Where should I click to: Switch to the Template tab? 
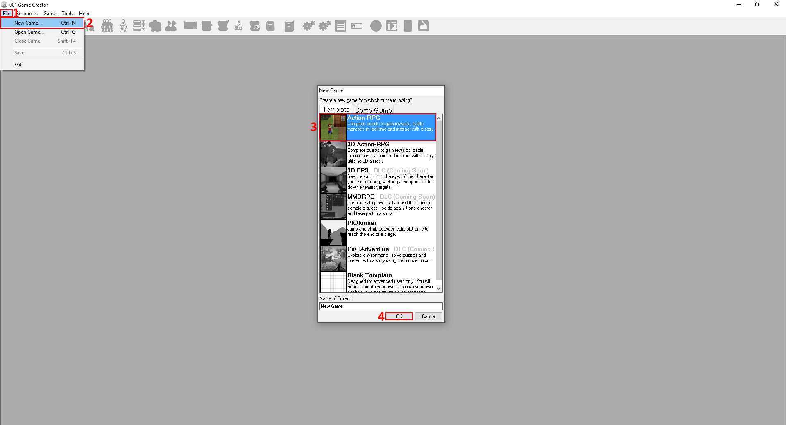(x=336, y=109)
